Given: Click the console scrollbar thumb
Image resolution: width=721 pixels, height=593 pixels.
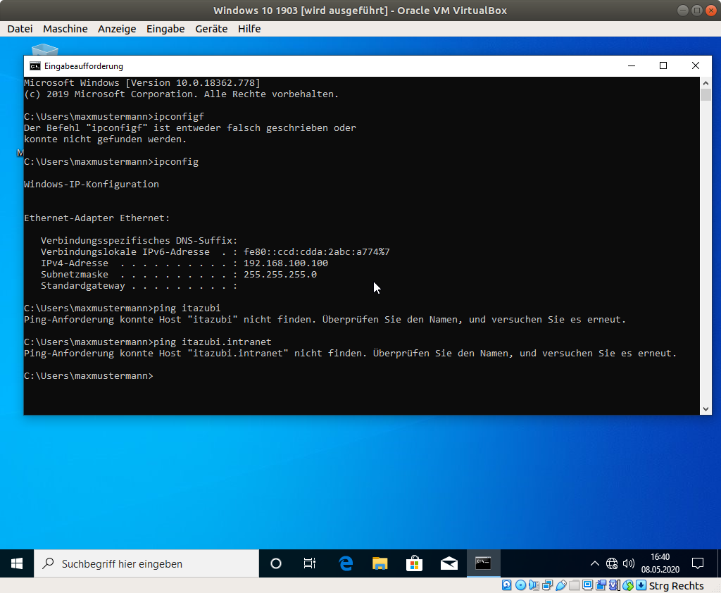Looking at the screenshot, I should click(x=706, y=95).
